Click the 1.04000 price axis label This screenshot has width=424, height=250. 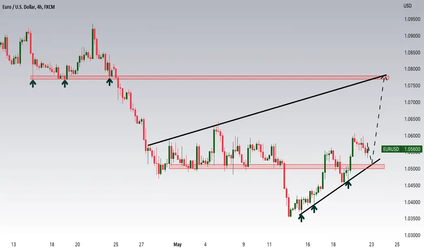[x=412, y=202]
